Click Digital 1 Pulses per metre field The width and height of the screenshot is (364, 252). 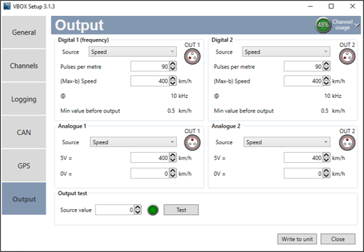[150, 67]
